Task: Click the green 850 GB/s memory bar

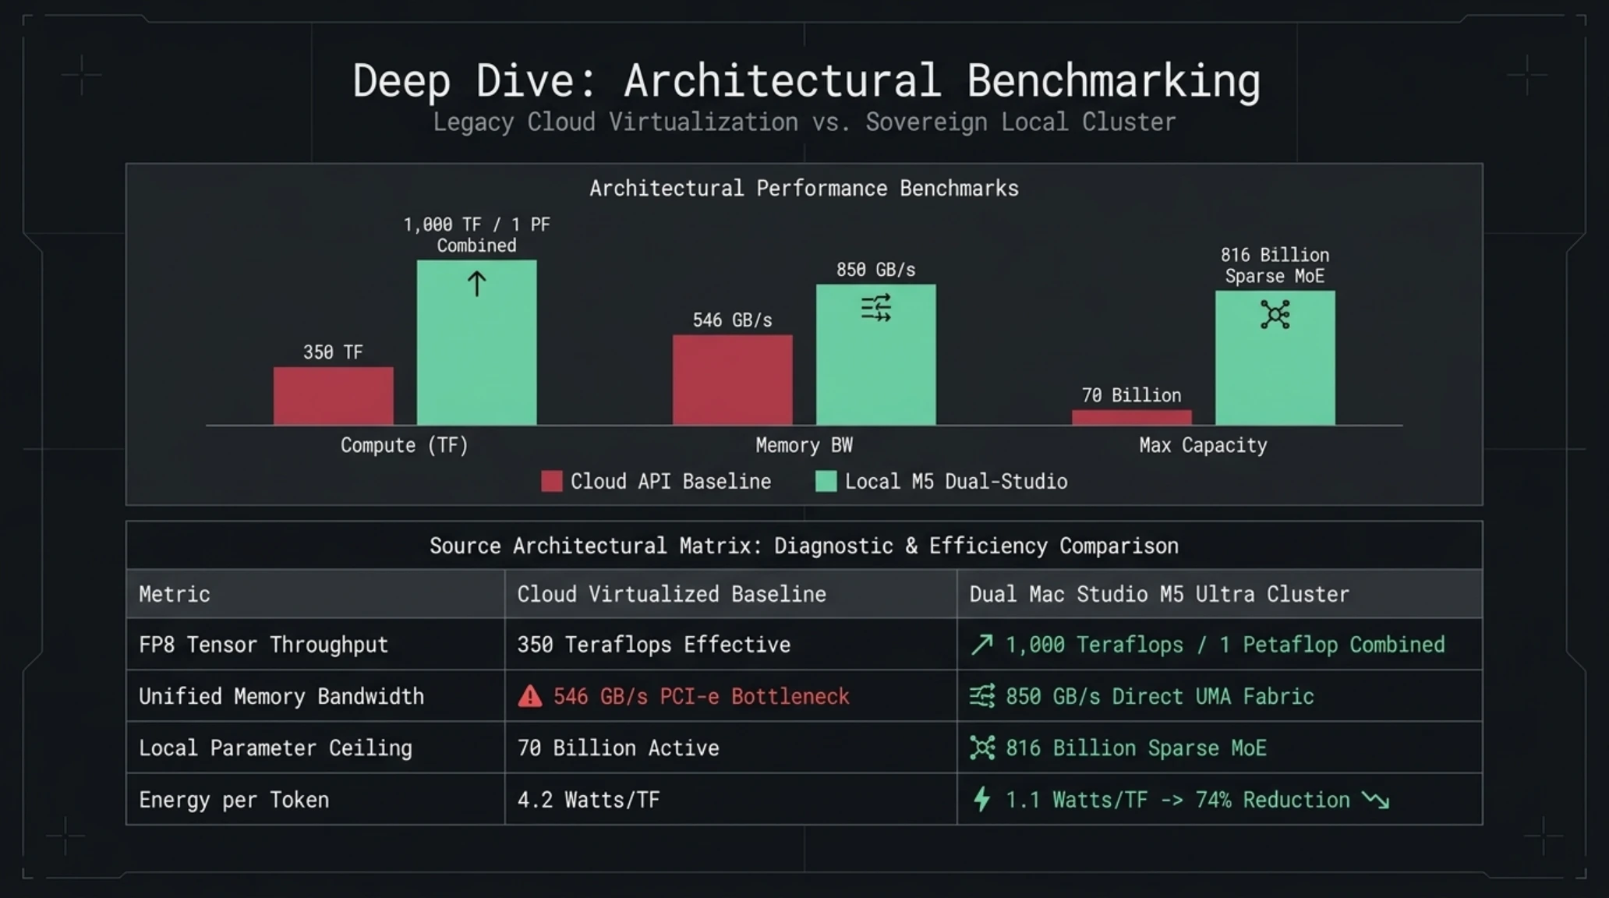Action: (x=876, y=355)
